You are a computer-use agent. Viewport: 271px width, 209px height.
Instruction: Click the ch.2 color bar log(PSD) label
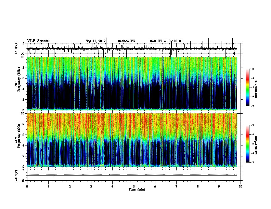tap(256, 145)
